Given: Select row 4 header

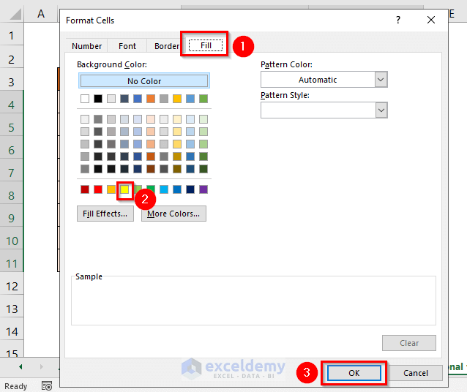Looking at the screenshot, I should coord(11,105).
